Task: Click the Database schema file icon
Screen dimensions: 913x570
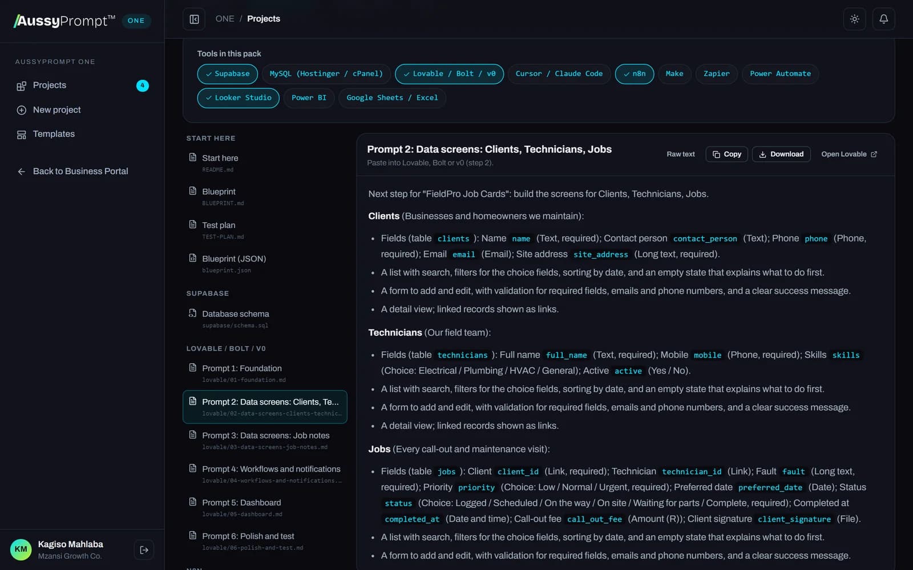Action: point(192,313)
